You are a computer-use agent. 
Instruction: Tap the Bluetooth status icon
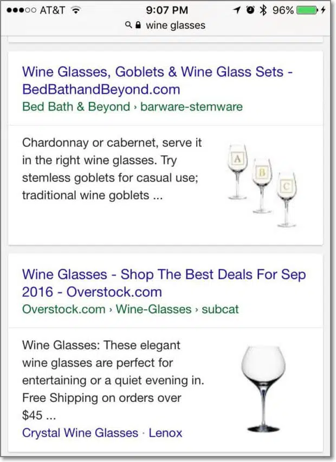click(263, 10)
